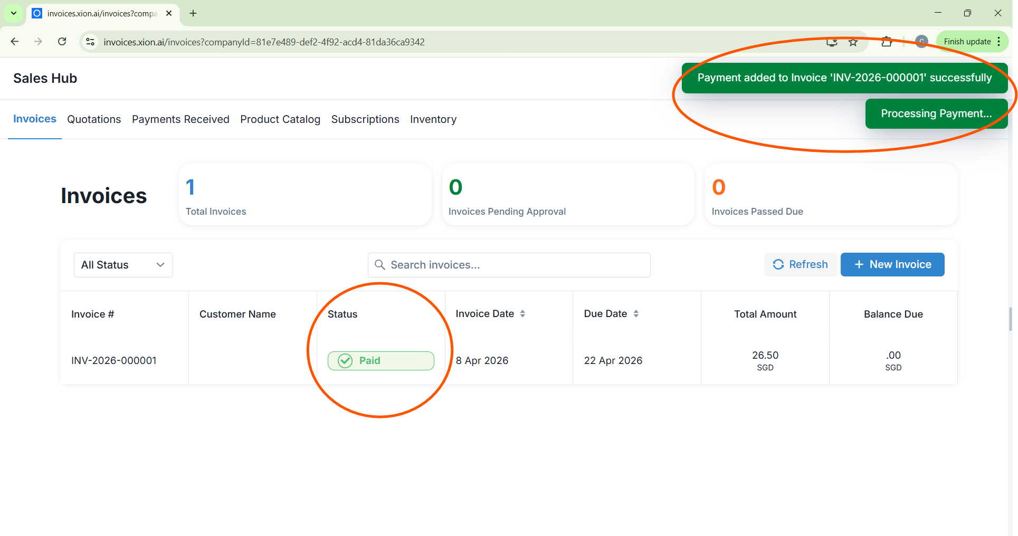
Task: Open the tab search chevron dropdown
Action: coord(14,13)
